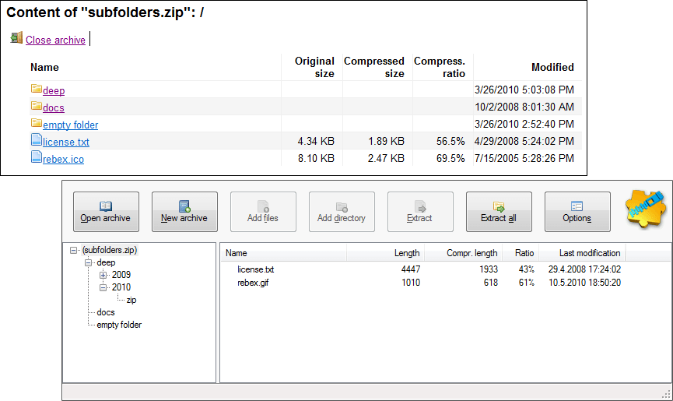The width and height of the screenshot is (673, 401).
Task: Collapse the deep tree node
Action: 88,262
